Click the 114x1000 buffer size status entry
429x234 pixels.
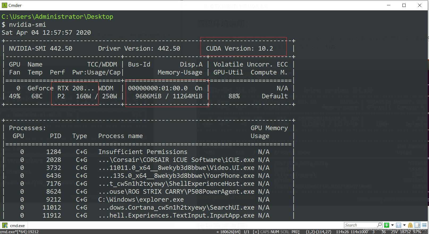click(359, 232)
